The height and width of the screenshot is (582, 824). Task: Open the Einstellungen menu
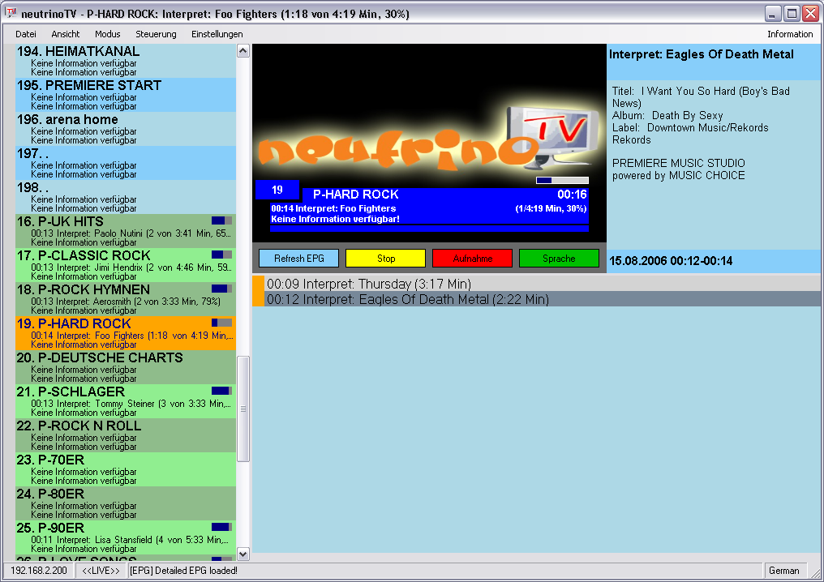[x=217, y=34]
